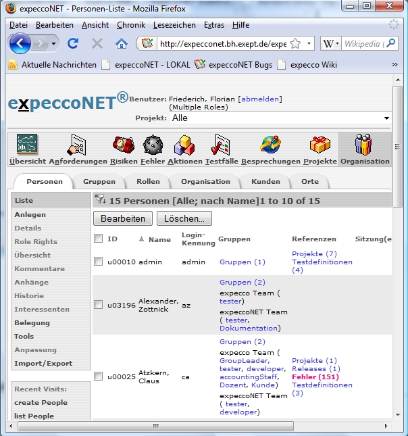Expand the Projekt dropdown showing Alle

(386, 118)
